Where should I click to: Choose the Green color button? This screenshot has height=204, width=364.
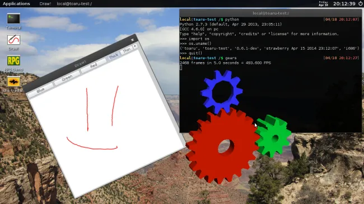(x=67, y=78)
